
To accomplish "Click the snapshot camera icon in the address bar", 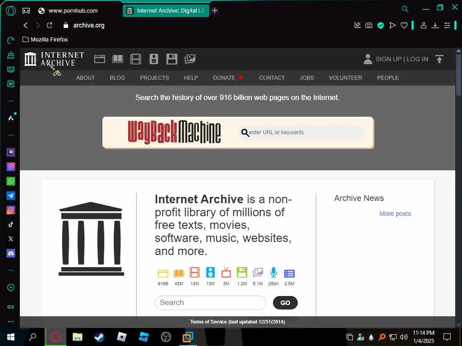I will point(369,25).
